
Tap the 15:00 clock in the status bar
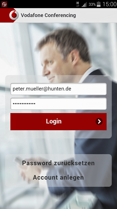tap(109, 4)
